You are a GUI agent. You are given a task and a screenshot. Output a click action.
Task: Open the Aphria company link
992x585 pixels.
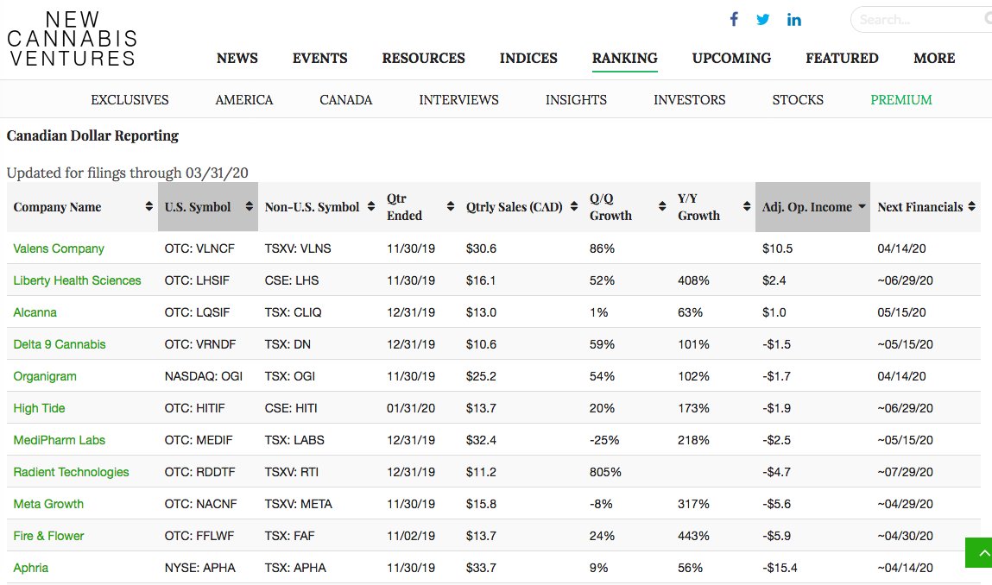coord(31,568)
